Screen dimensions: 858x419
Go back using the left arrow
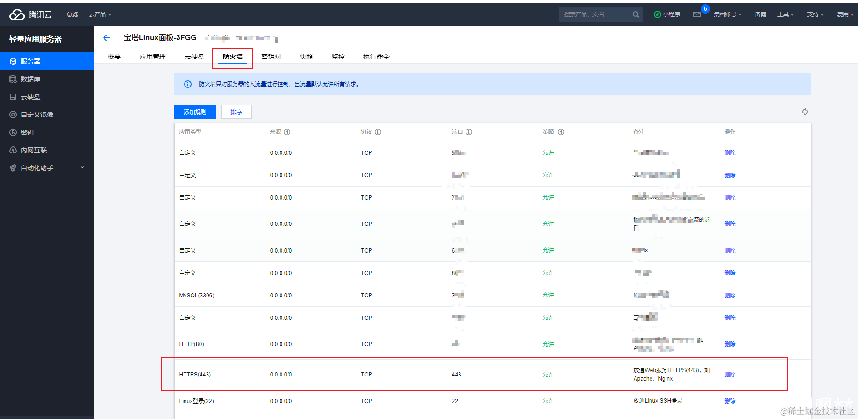tap(106, 38)
